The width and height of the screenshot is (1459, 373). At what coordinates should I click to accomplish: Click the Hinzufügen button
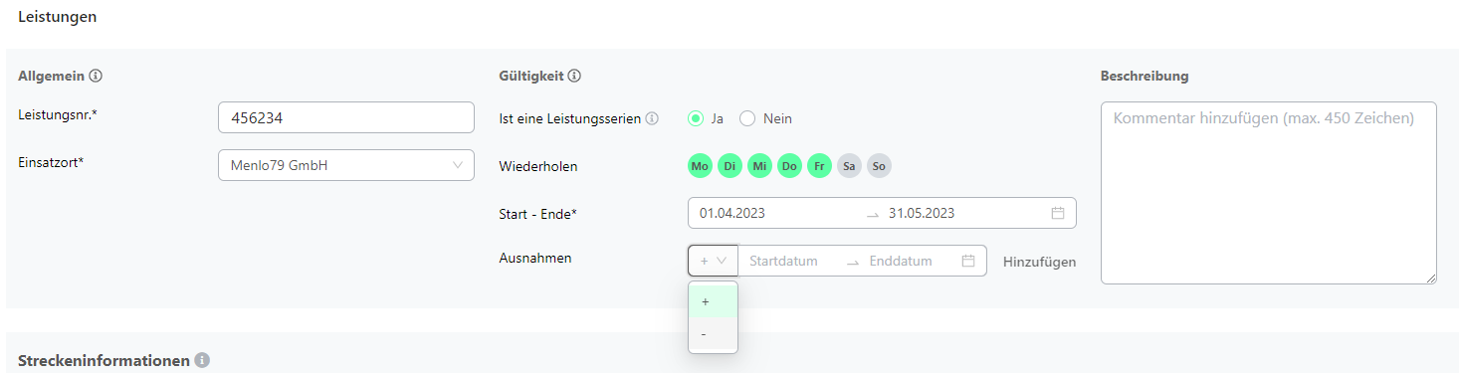(1039, 262)
